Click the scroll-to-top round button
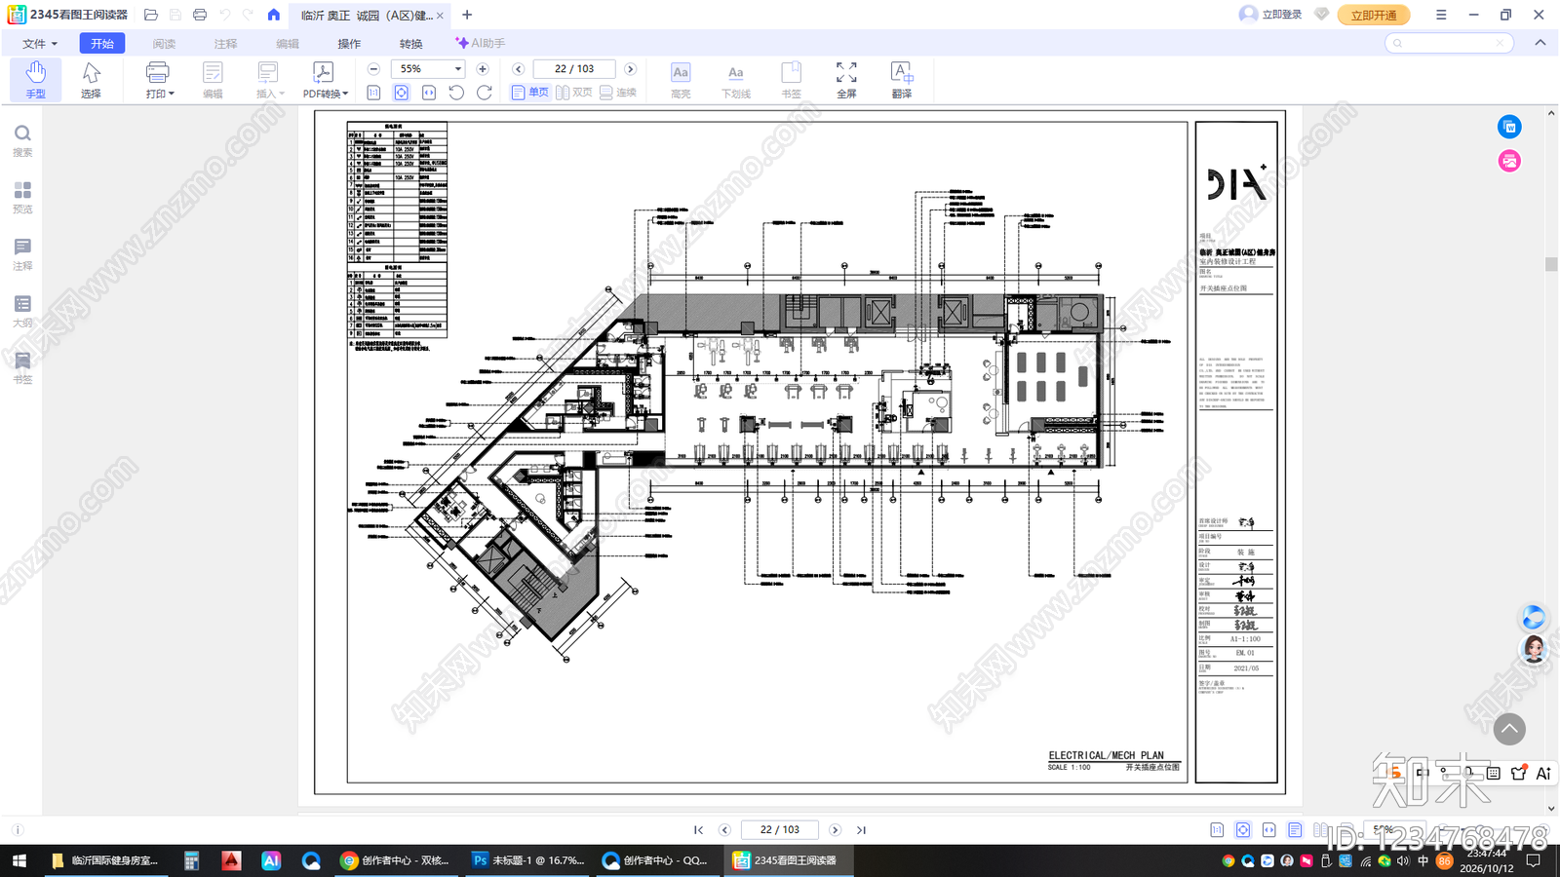The width and height of the screenshot is (1560, 877). (x=1509, y=729)
